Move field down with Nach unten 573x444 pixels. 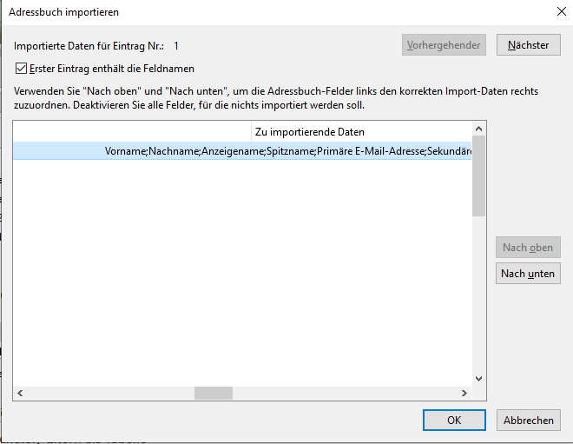(x=528, y=273)
